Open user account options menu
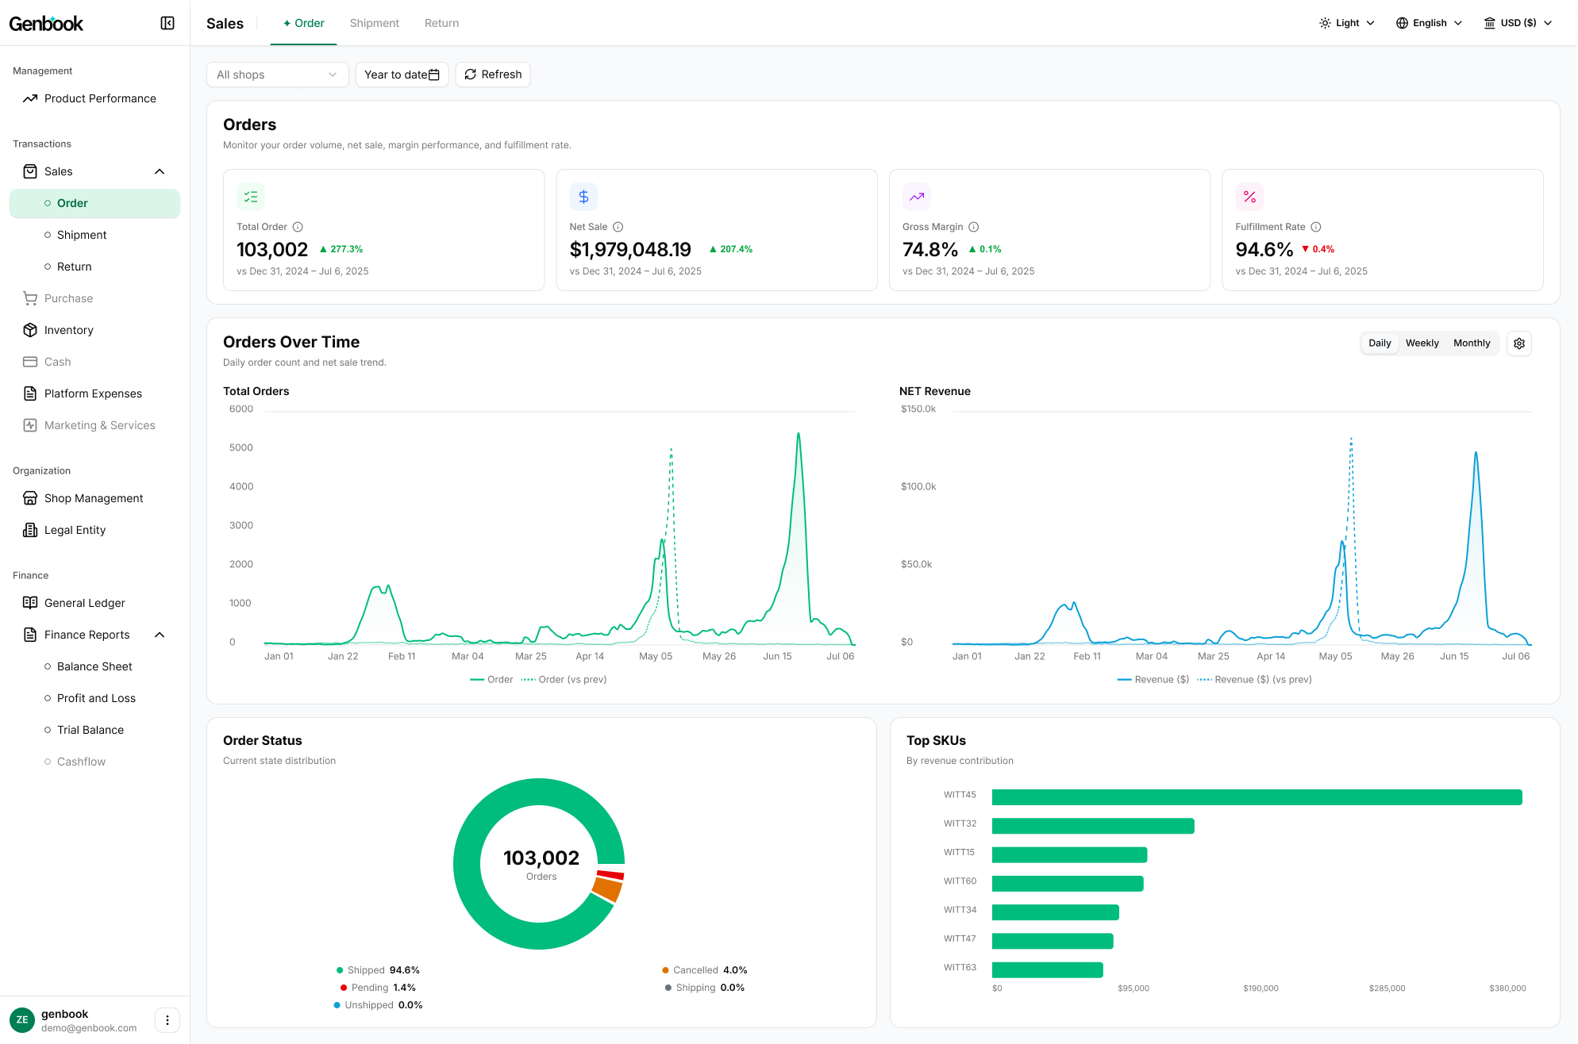The height and width of the screenshot is (1044, 1578). tap(167, 1020)
